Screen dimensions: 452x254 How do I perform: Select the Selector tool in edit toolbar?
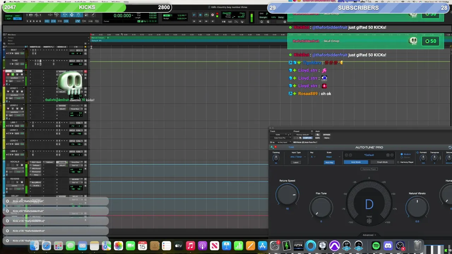(x=72, y=15)
